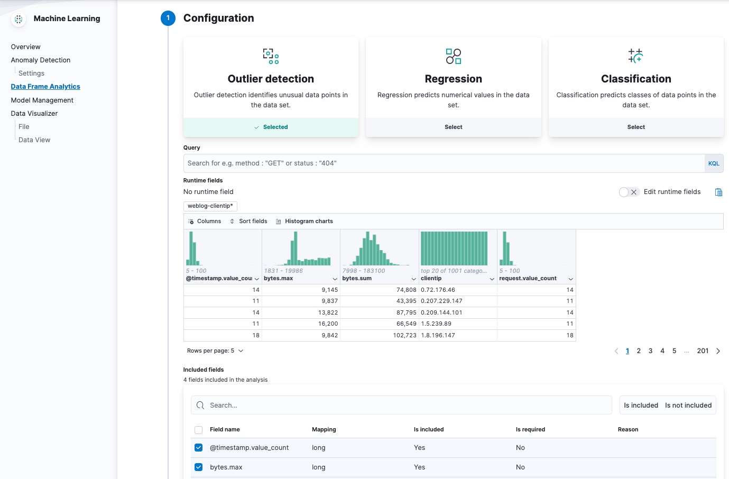Go to page 201 of the results

click(703, 351)
